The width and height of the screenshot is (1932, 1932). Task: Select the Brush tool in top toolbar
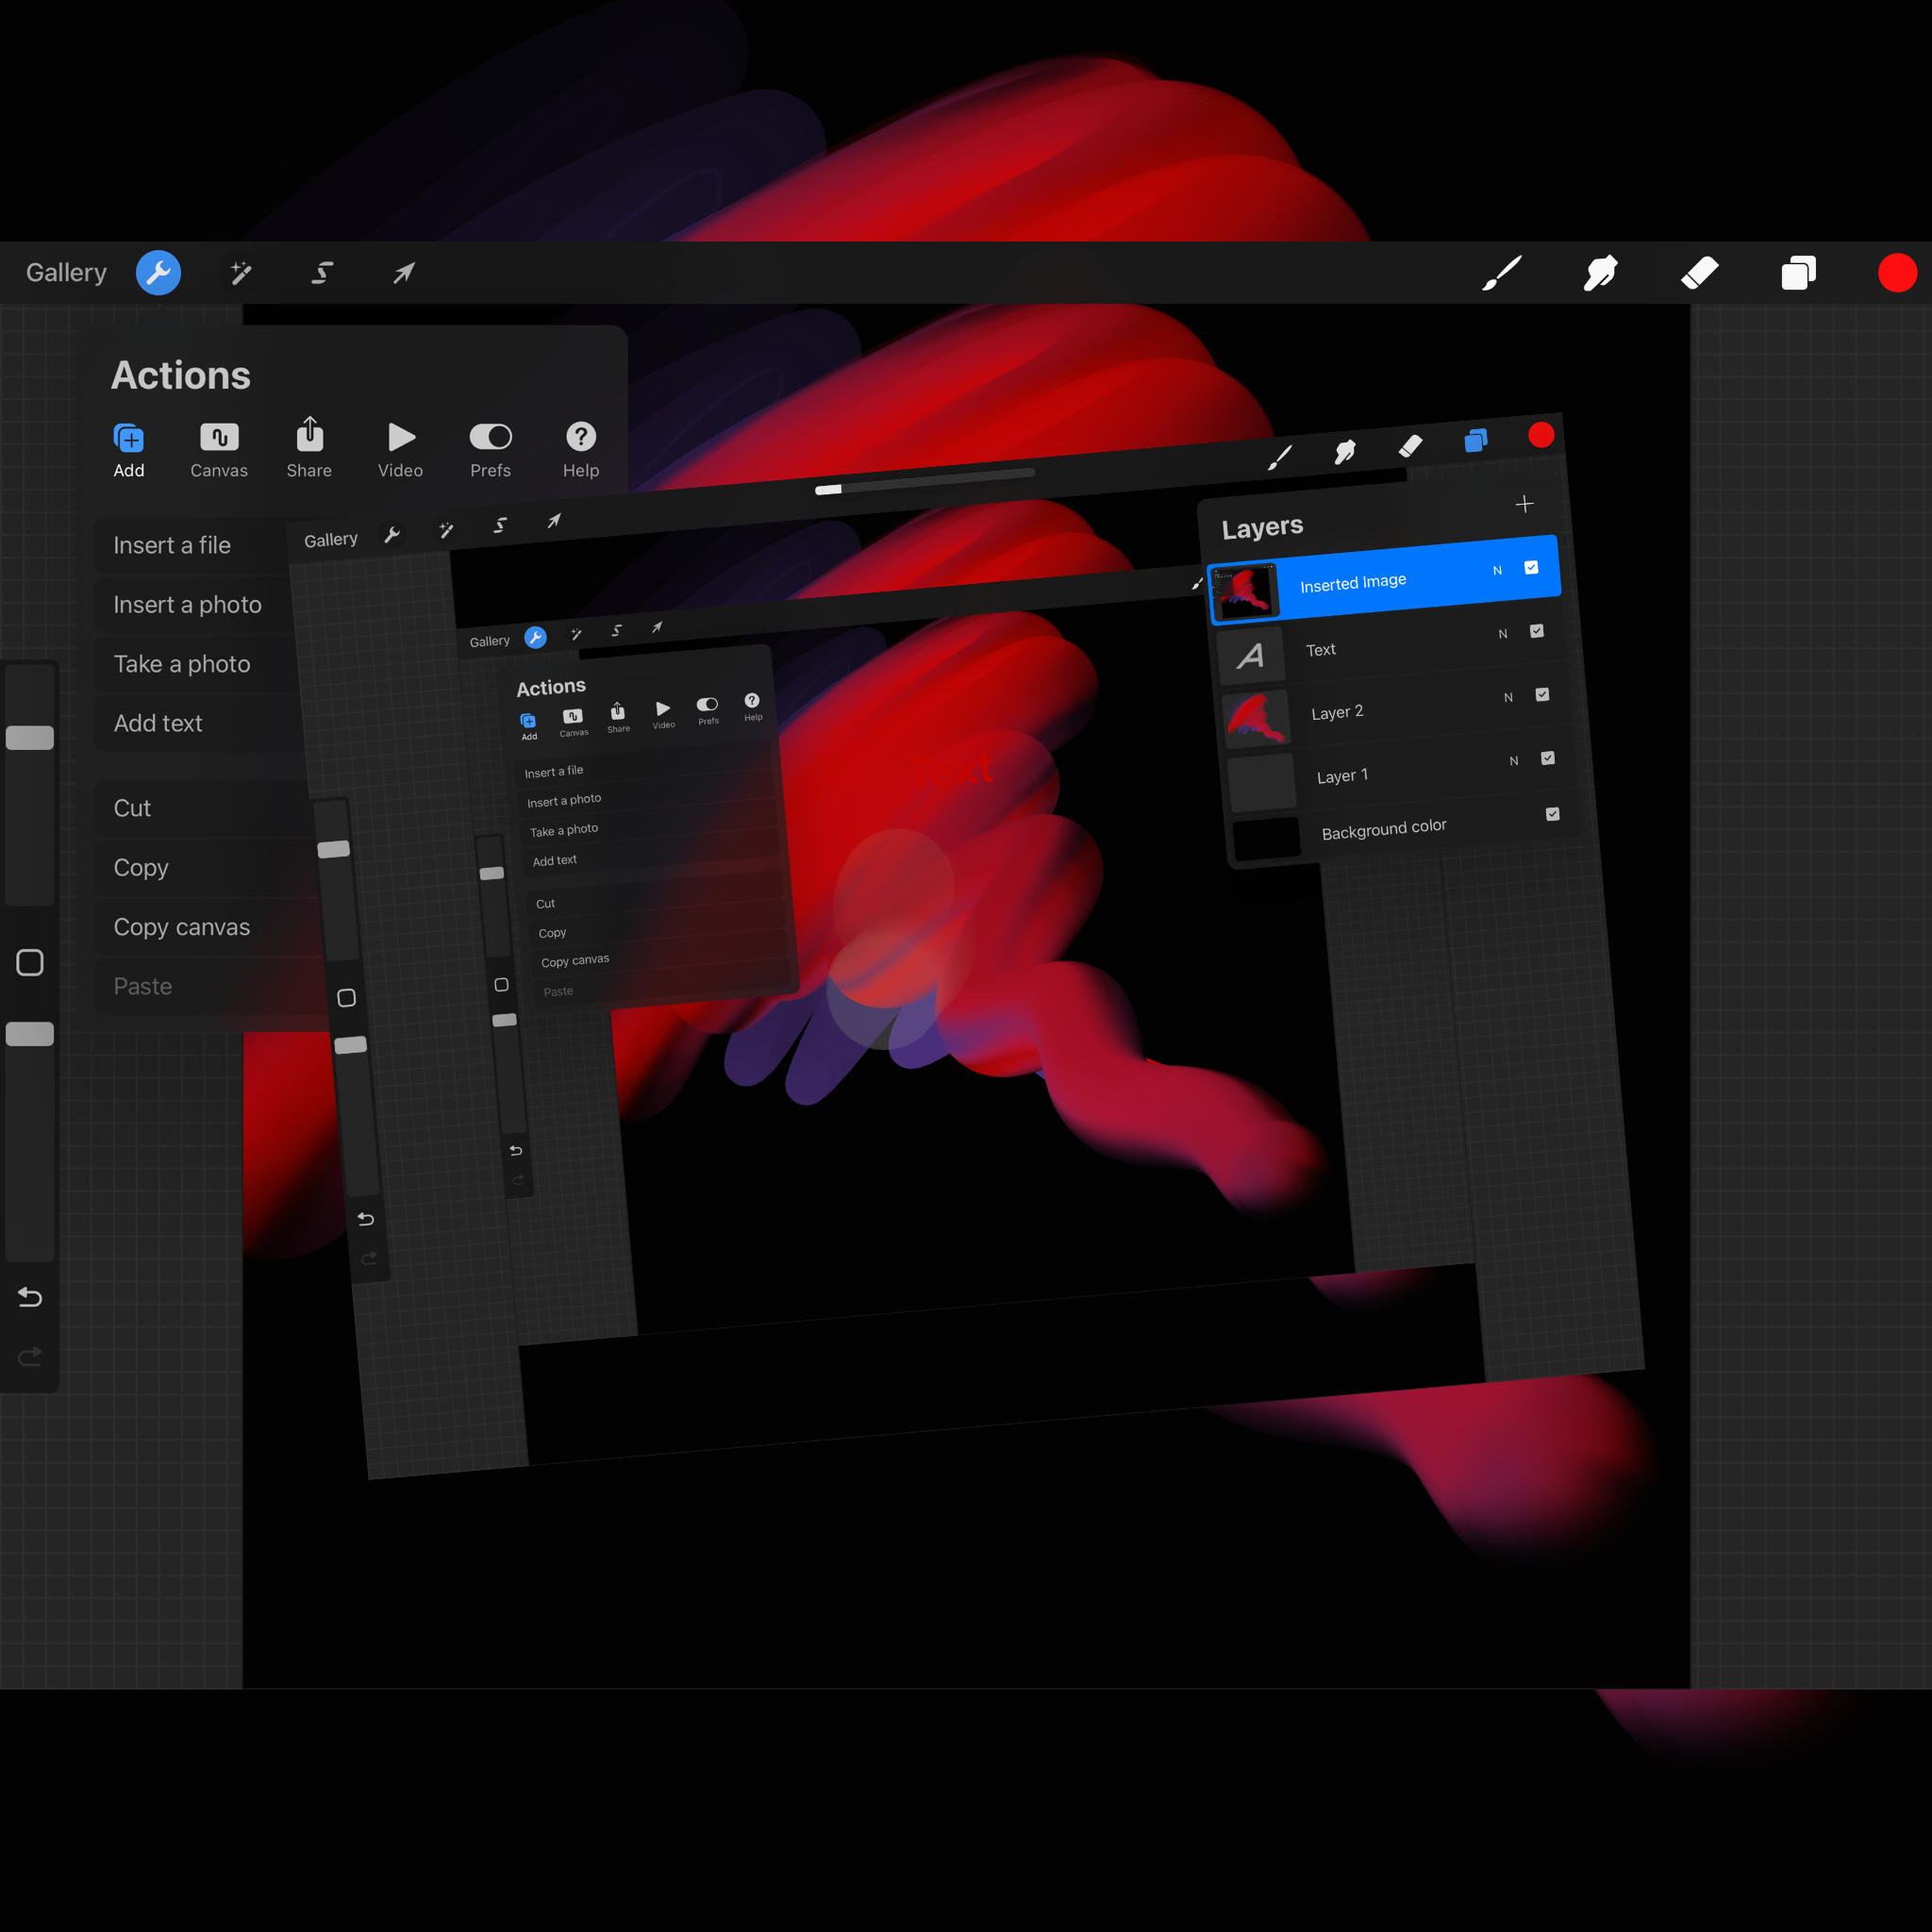[x=1502, y=273]
